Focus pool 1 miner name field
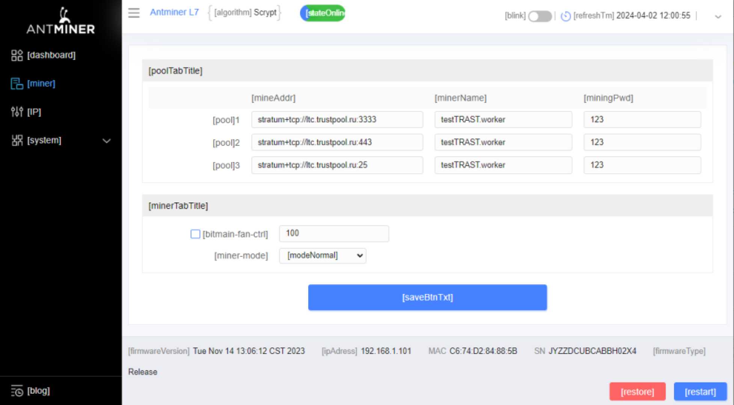The width and height of the screenshot is (734, 405). click(x=503, y=120)
